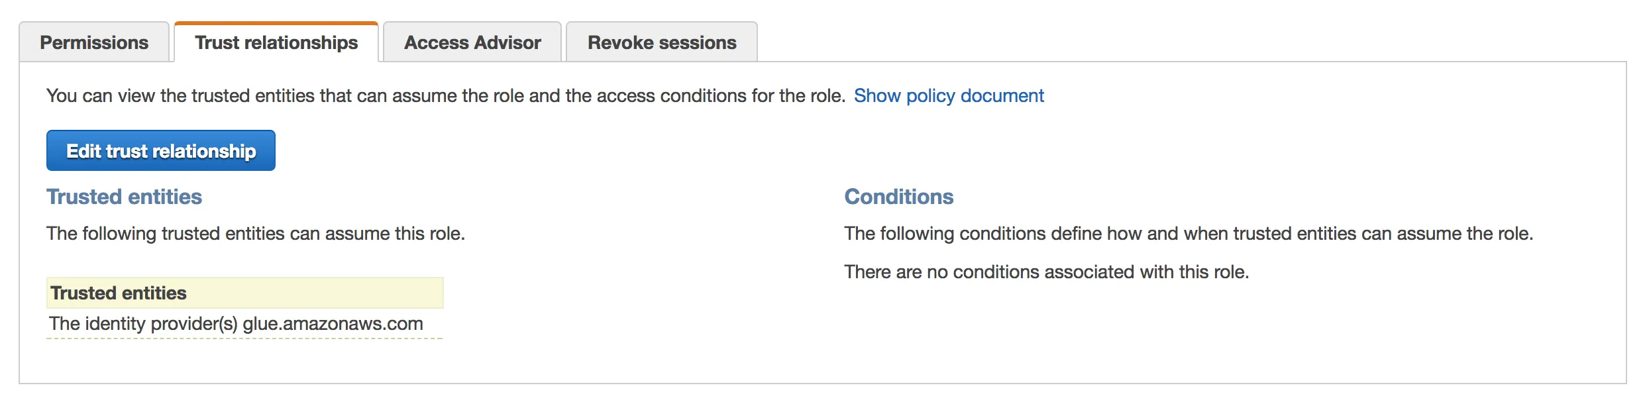Go to the Revoke sessions tab
This screenshot has width=1647, height=420.
point(662,42)
